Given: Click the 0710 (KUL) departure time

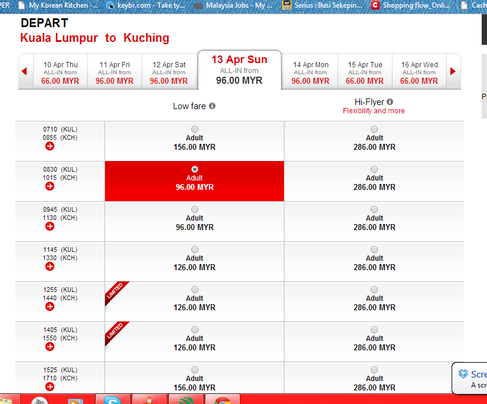Looking at the screenshot, I should pos(60,129).
